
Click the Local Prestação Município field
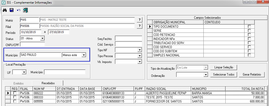pos(65,72)
